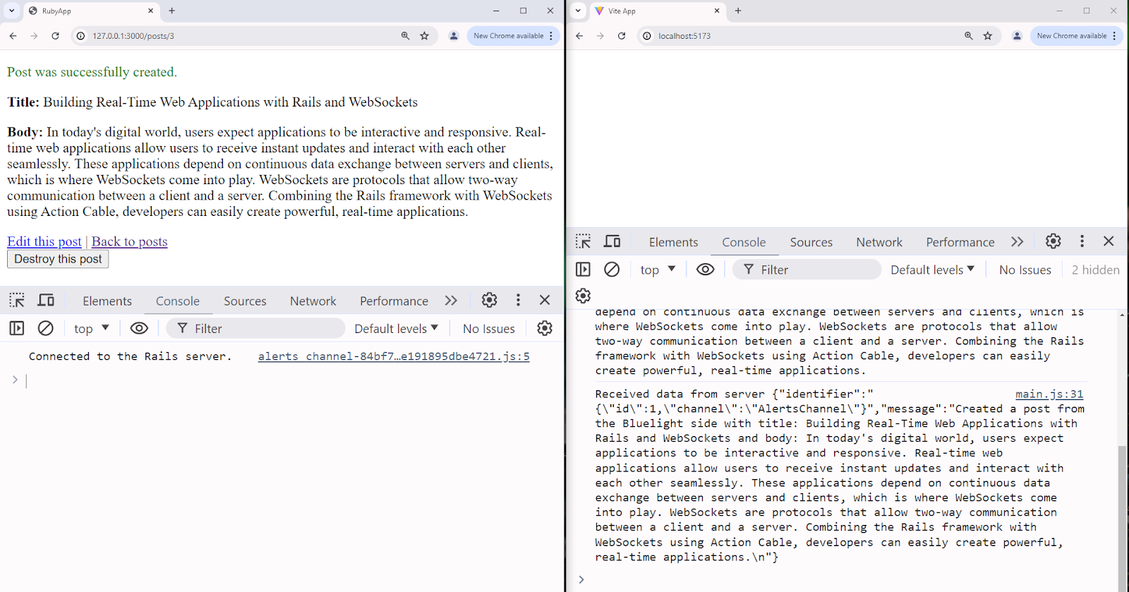Toggle device toolbar in left DevTools
Screen dimensions: 1129x592
(46, 301)
